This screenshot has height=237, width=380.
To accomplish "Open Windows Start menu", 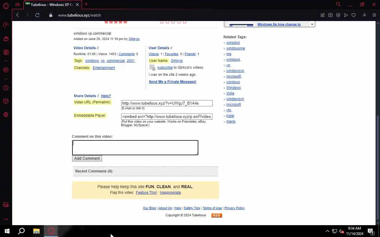I will [x=7, y=231].
